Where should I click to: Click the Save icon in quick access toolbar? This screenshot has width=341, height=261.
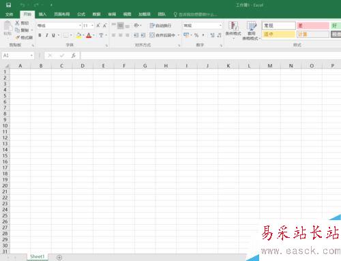pos(9,5)
